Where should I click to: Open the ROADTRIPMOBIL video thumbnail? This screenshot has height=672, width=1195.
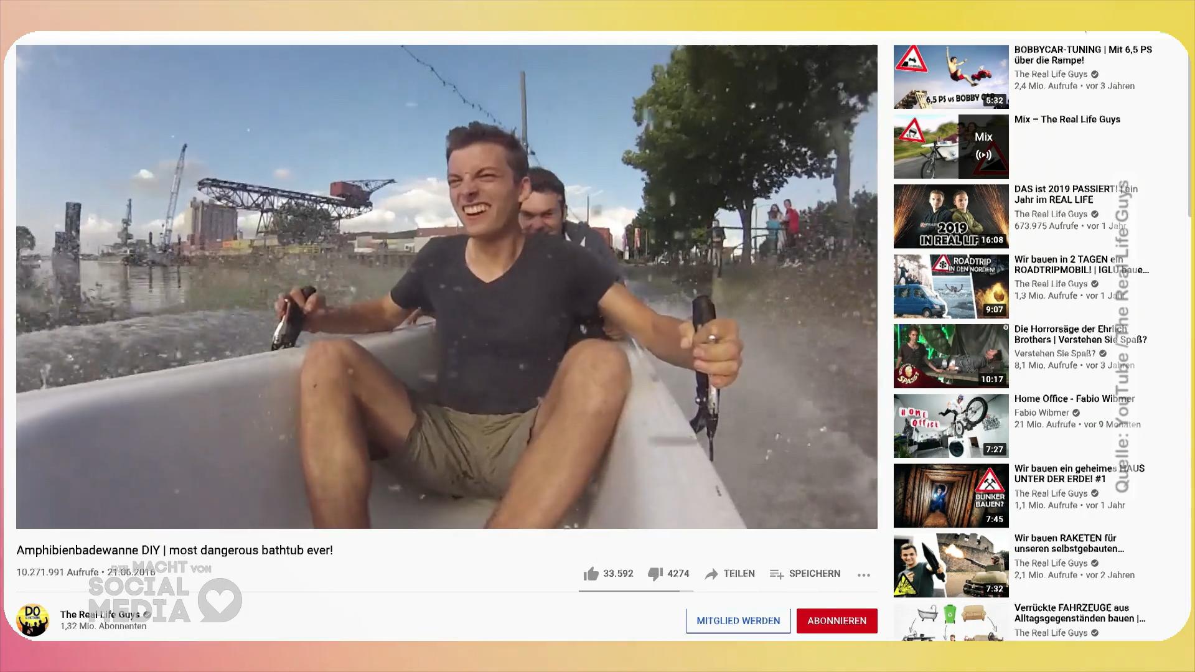[x=950, y=286]
